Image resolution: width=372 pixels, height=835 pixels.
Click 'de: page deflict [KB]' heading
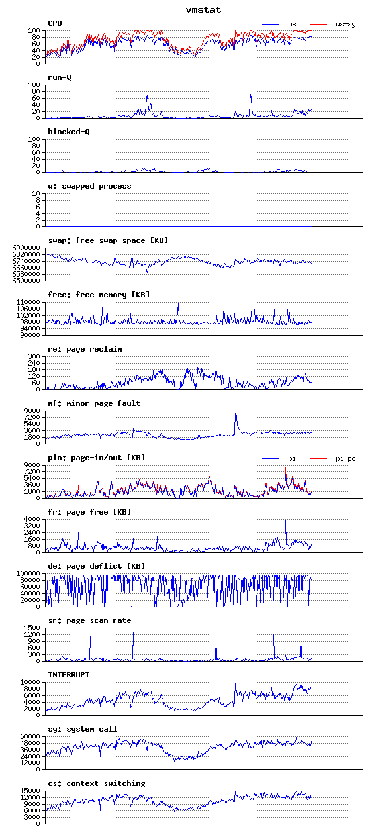[96, 566]
